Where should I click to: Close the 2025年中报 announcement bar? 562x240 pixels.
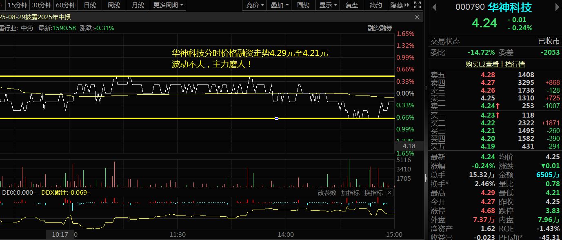[417, 17]
